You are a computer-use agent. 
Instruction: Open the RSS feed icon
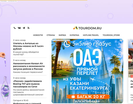pos(28,28)
